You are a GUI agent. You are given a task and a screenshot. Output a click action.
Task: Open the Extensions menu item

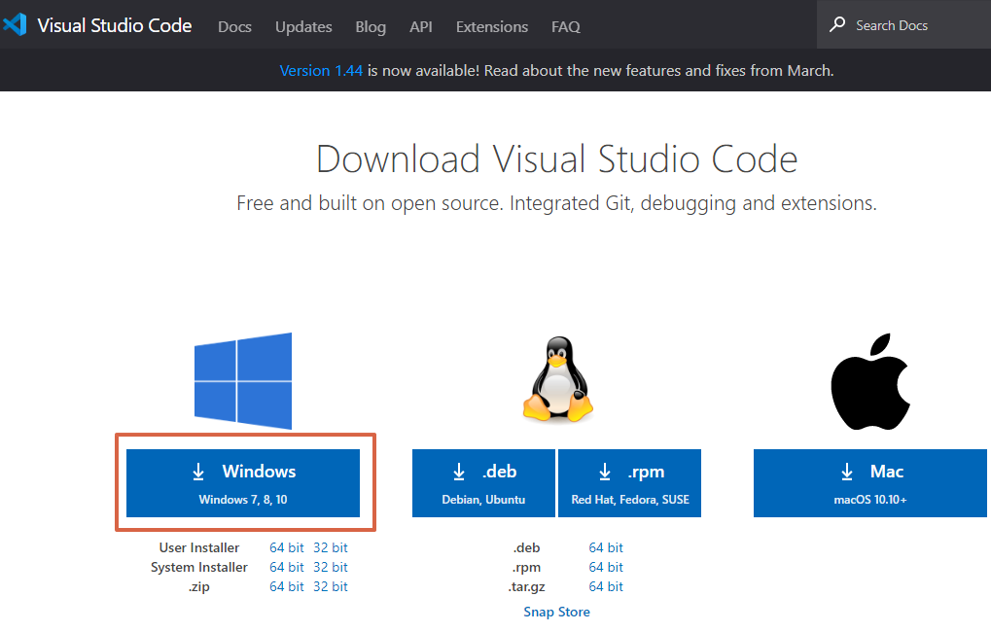pos(492,26)
